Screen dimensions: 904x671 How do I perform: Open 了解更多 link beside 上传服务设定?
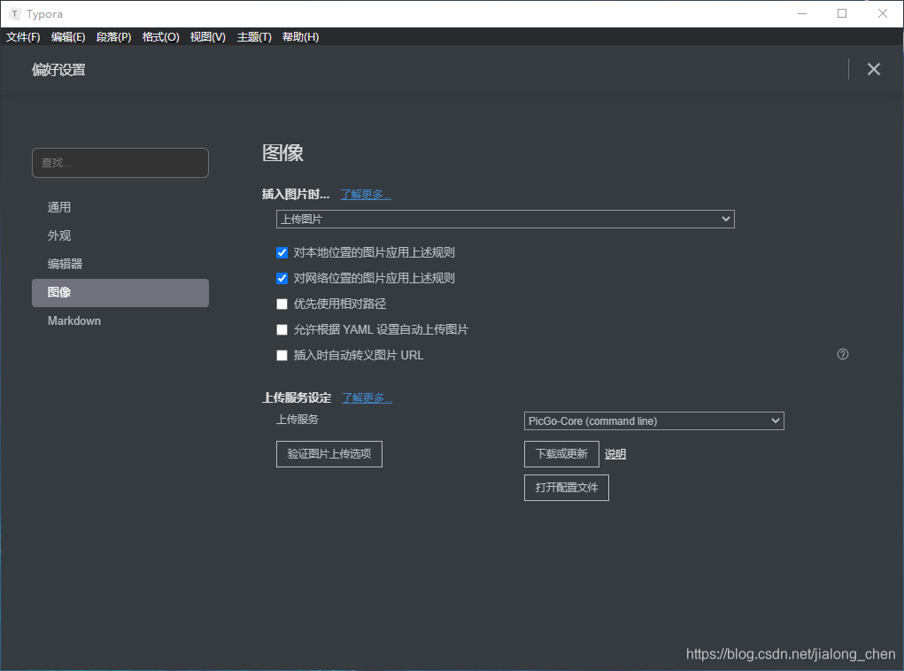pyautogui.click(x=367, y=397)
